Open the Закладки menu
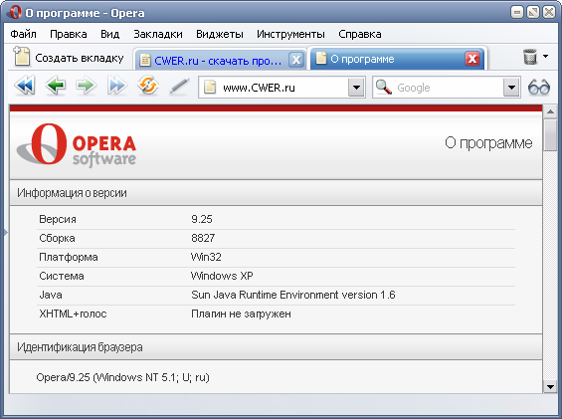Image resolution: width=562 pixels, height=419 pixels. (x=158, y=34)
